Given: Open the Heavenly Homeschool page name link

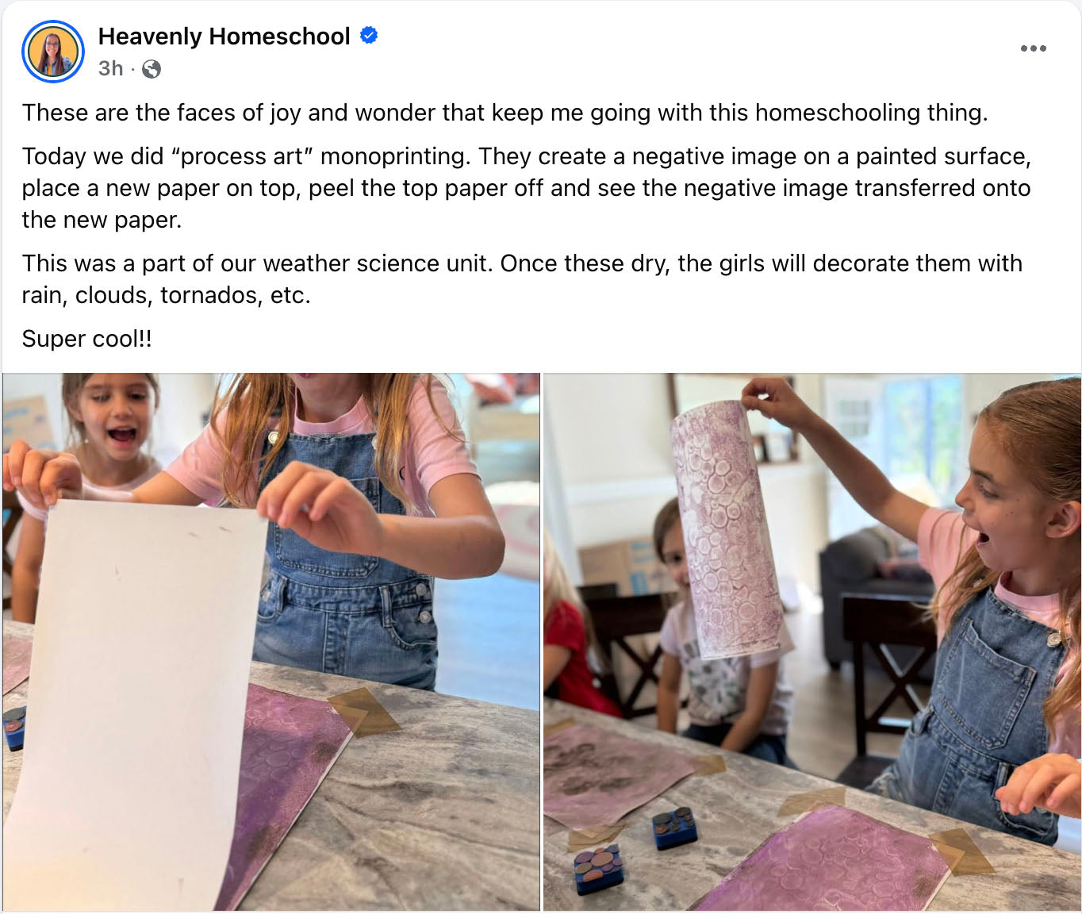Looking at the screenshot, I should coord(224,36).
